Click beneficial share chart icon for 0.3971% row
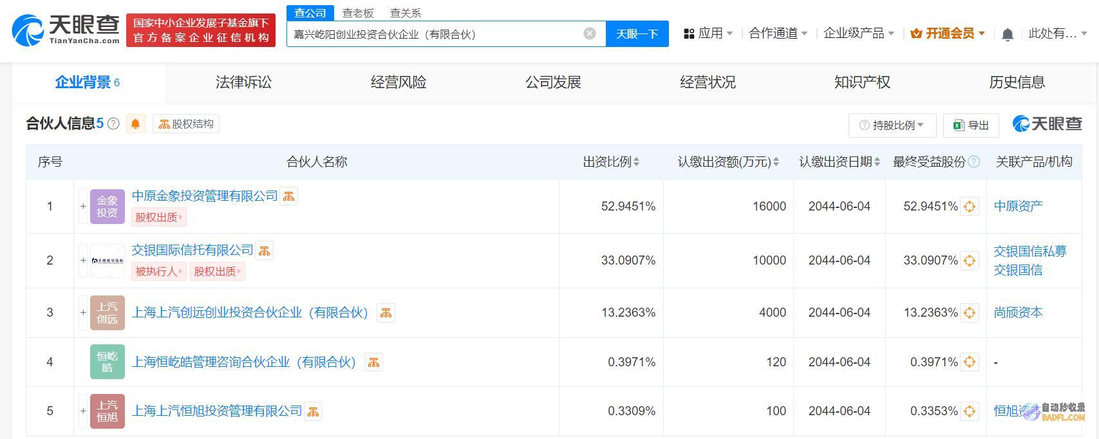This screenshot has height=439, width=1099. click(x=970, y=362)
